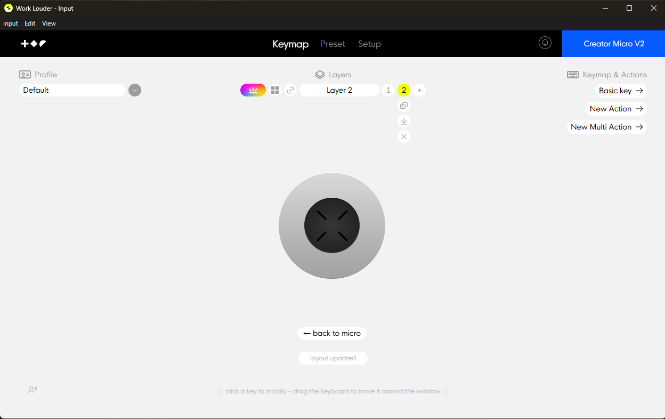Open the New Multi Action panel
The height and width of the screenshot is (419, 665).
coord(607,127)
